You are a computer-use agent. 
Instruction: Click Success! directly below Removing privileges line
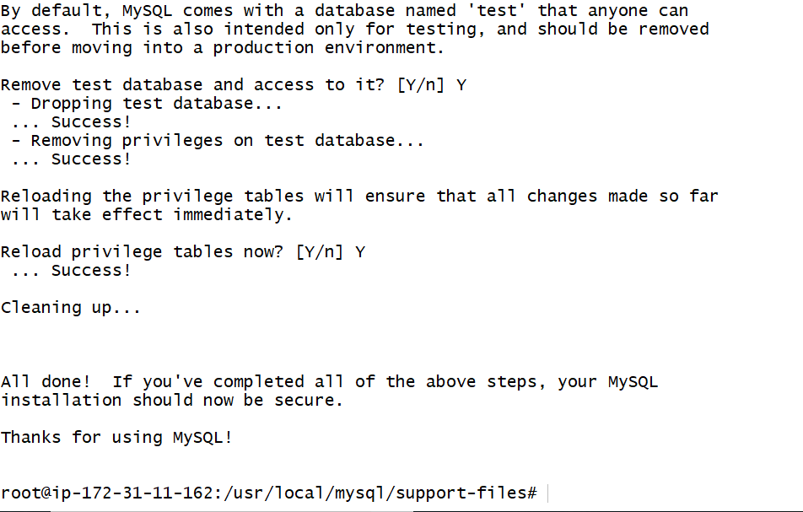point(91,159)
